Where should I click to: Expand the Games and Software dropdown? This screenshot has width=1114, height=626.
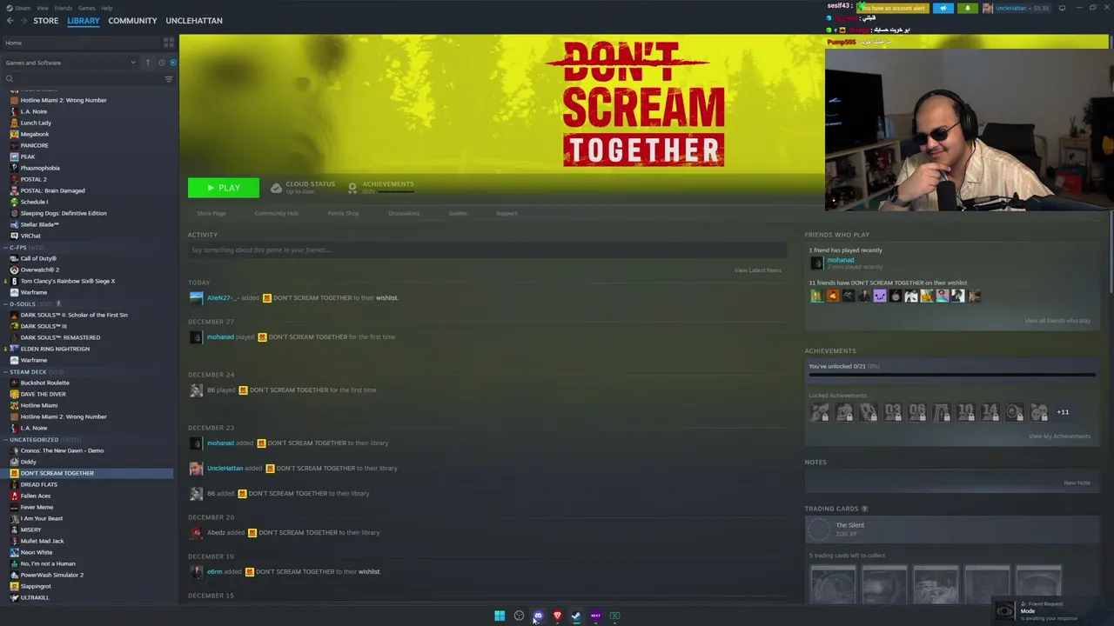(71, 63)
